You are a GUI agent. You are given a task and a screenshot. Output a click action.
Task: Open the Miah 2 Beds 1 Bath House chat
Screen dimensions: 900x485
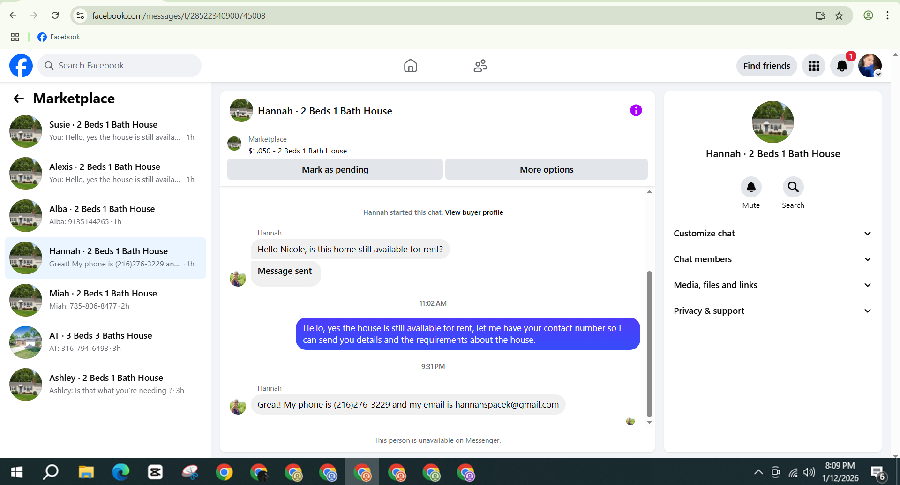point(105,300)
